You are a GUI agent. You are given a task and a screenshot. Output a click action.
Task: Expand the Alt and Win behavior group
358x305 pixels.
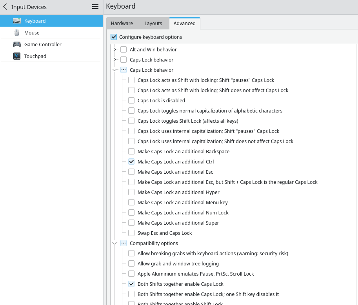pyautogui.click(x=114, y=49)
